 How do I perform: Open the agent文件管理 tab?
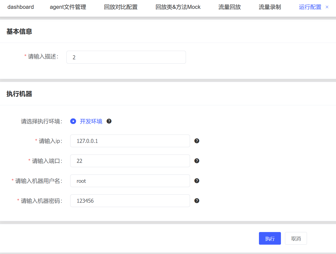pyautogui.click(x=68, y=7)
